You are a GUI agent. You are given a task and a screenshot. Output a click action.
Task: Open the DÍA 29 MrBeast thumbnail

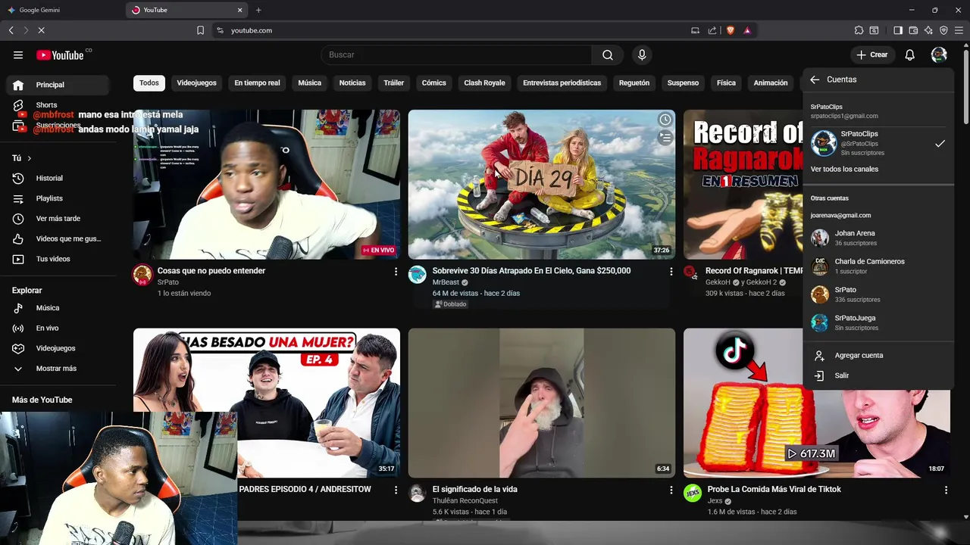click(542, 185)
